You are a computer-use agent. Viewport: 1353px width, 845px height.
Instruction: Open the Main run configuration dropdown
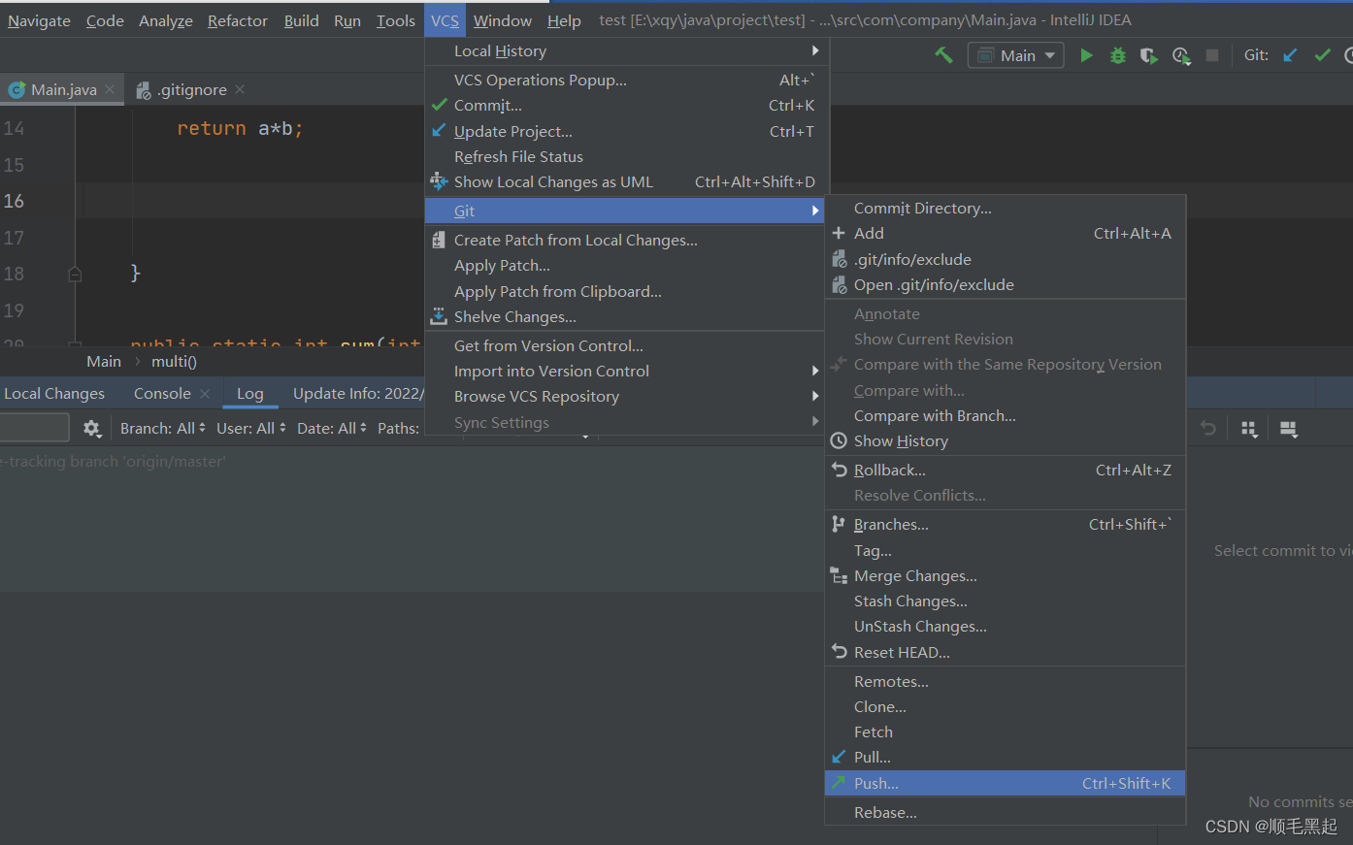pyautogui.click(x=1015, y=55)
